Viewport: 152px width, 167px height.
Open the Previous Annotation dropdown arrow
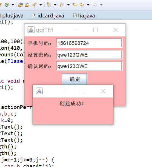click(x=68, y=4)
